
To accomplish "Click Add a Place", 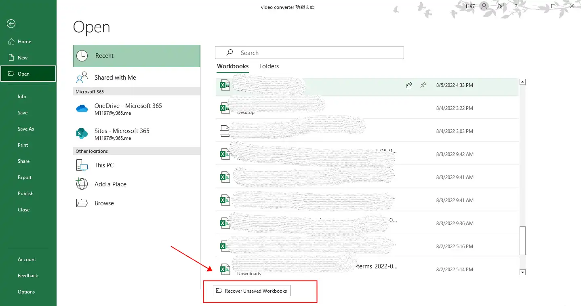I will (x=137, y=184).
